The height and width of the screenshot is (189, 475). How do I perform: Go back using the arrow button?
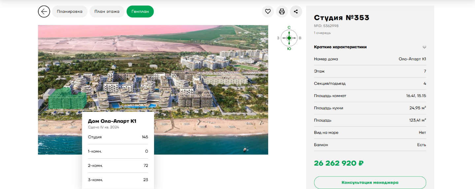[44, 12]
